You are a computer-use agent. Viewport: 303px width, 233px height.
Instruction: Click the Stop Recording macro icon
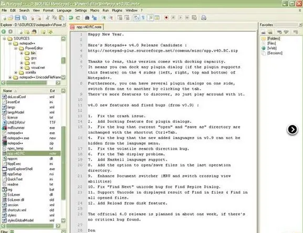click(173, 18)
